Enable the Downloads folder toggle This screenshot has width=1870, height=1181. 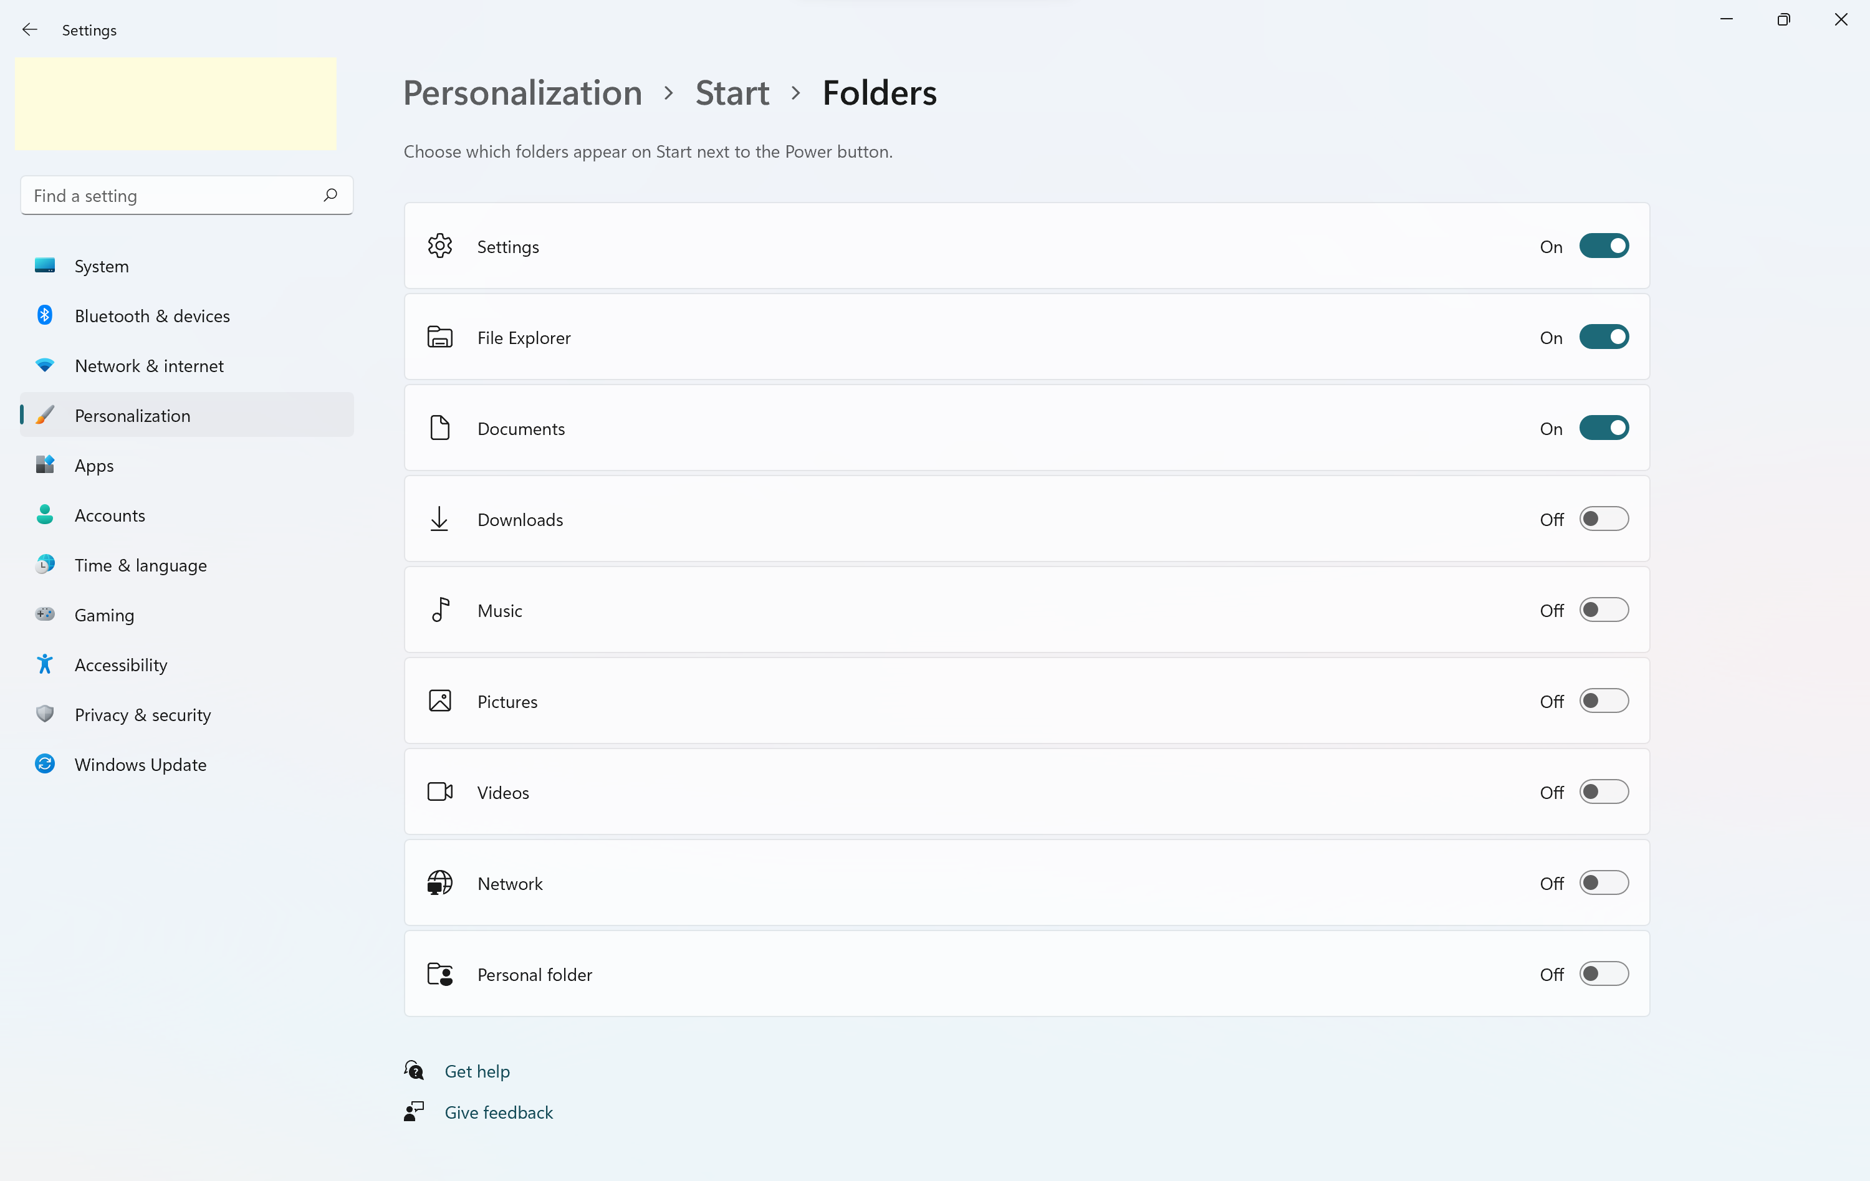[1604, 519]
